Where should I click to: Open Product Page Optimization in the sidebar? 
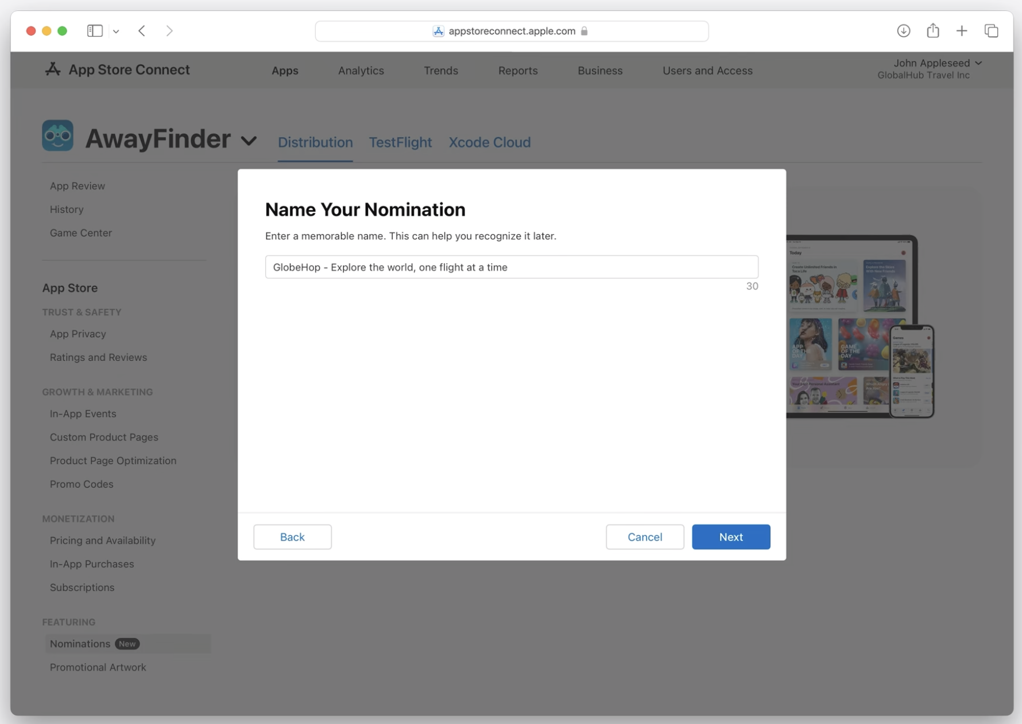113,461
